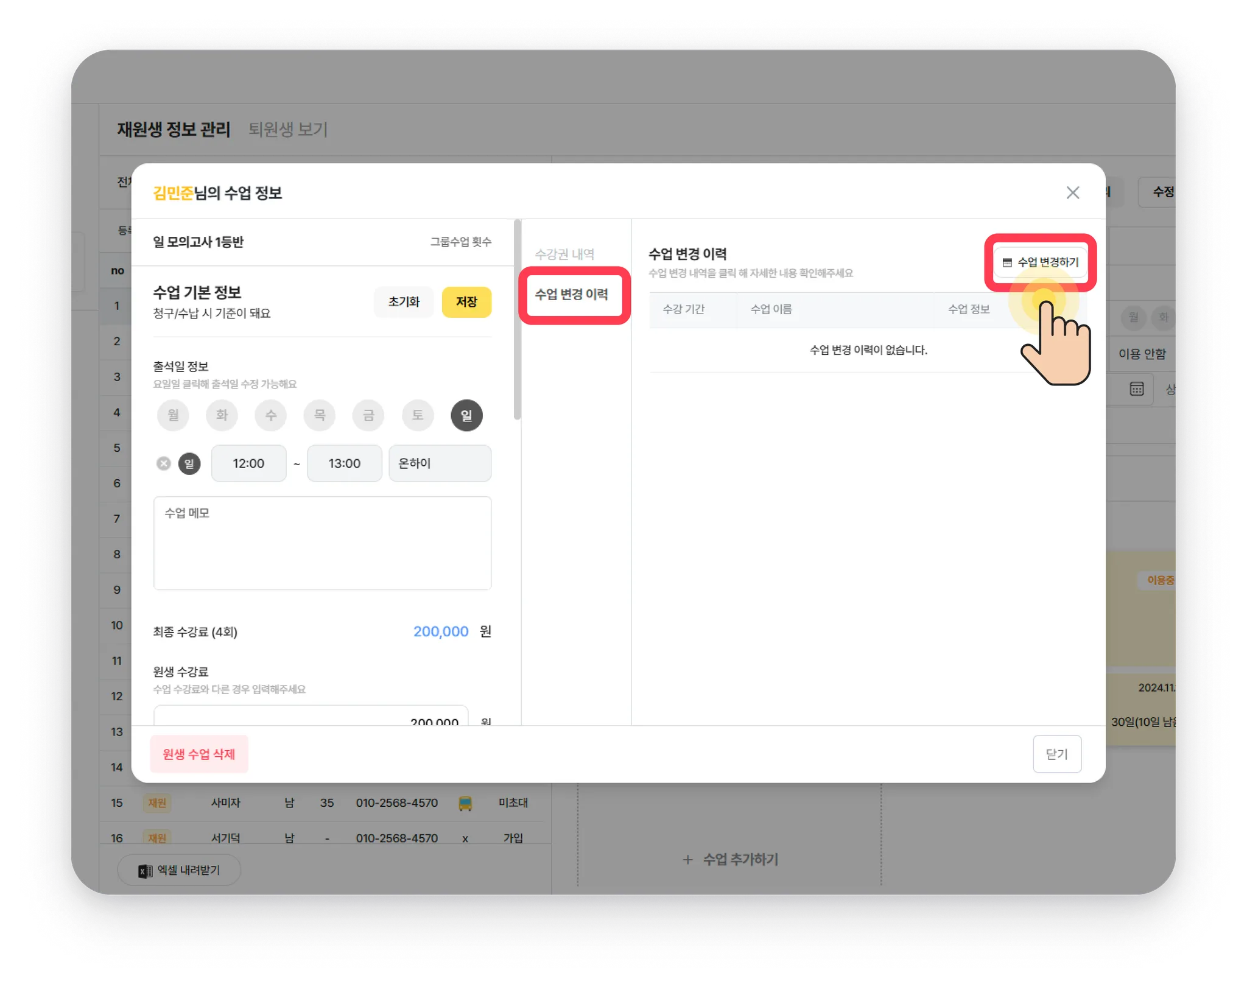
Task: Click the Excel icon on 엑셀 내려받기
Action: [145, 871]
